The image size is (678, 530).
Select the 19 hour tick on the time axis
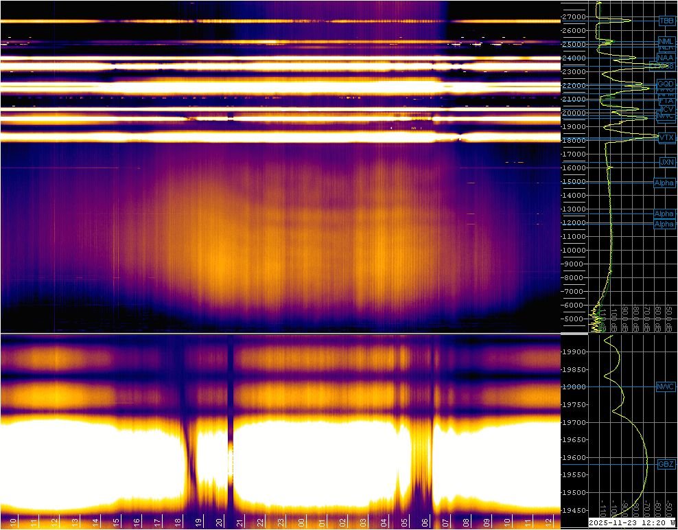tap(200, 522)
